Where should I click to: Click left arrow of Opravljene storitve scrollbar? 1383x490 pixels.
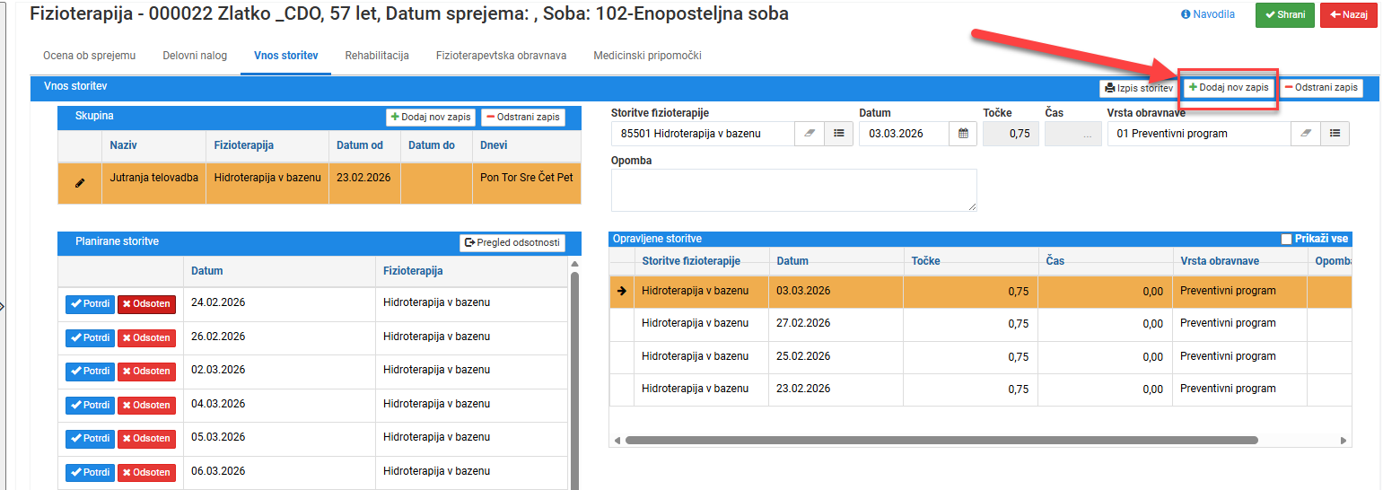pyautogui.click(x=617, y=441)
